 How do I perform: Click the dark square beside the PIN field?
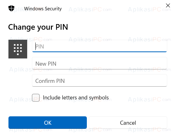coord(18,49)
